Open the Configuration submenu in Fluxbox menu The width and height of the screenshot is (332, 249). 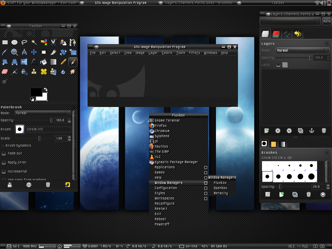coord(179,188)
